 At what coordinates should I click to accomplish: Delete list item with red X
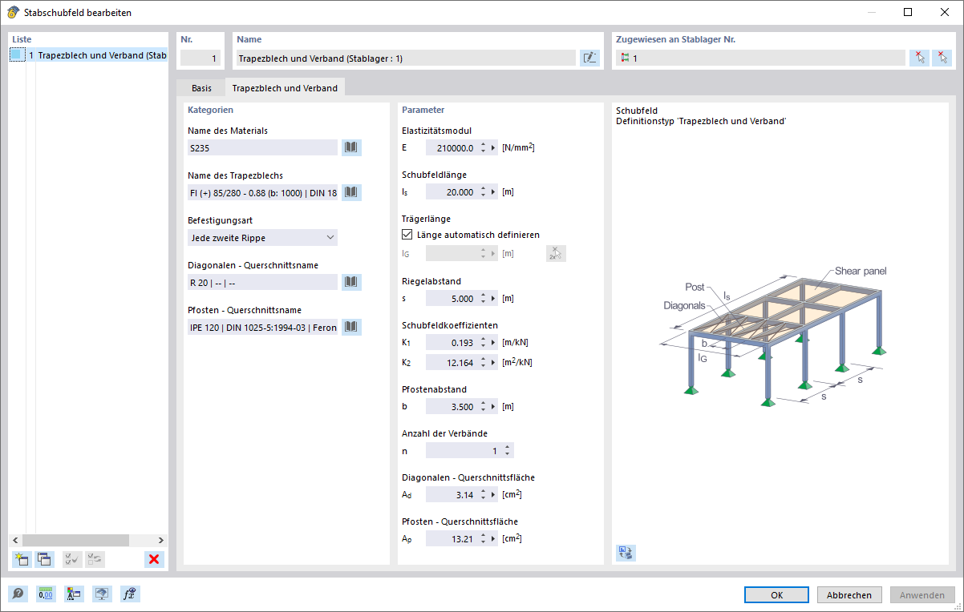[154, 559]
